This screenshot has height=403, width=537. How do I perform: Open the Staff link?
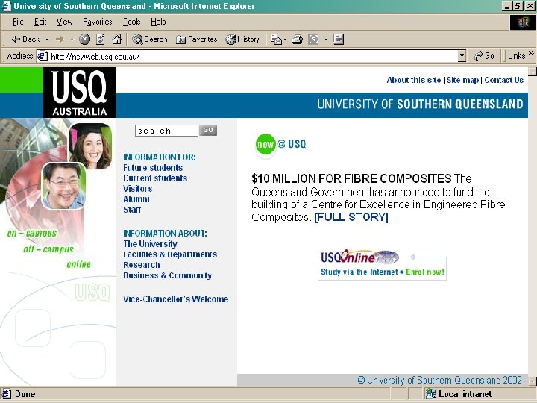click(x=132, y=210)
